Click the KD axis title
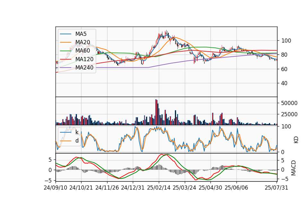Viewport: 308px width, 221px height. [296, 140]
